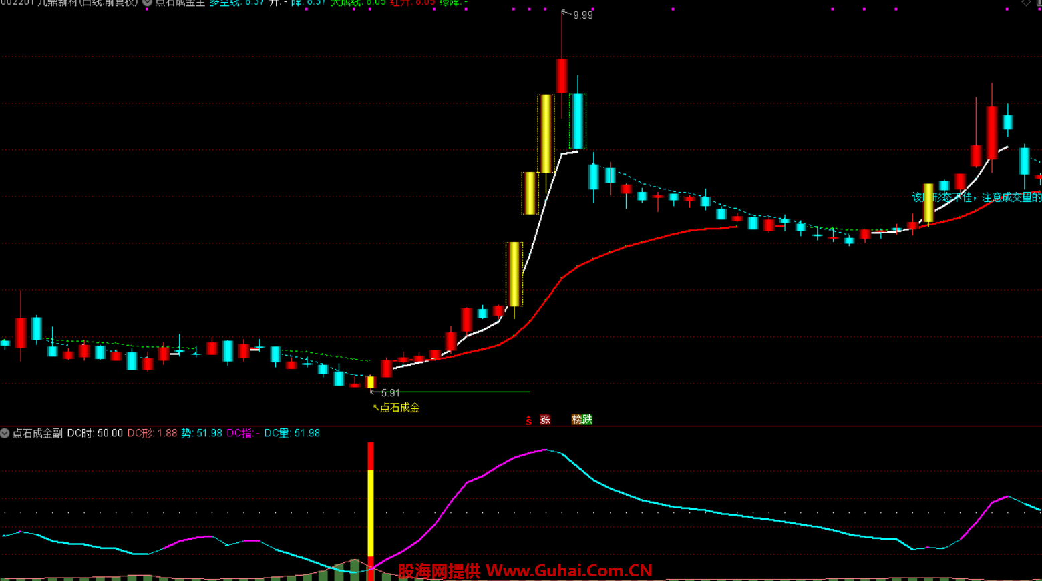The height and width of the screenshot is (581, 1042).
Task: Click the DC量 51.98 value label
Action: (x=292, y=433)
